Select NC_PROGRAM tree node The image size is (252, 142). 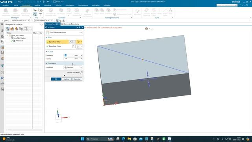pos(18,35)
